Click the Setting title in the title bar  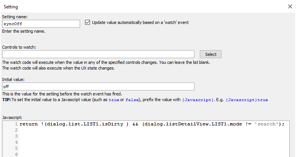[x=11, y=7]
